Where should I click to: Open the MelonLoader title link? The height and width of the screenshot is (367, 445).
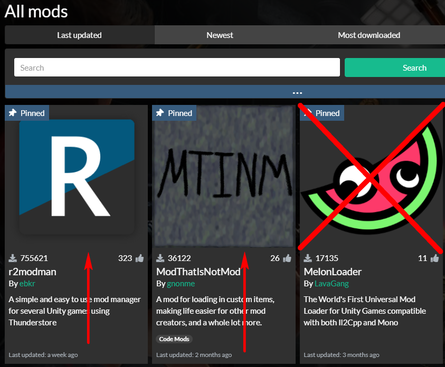[333, 272]
